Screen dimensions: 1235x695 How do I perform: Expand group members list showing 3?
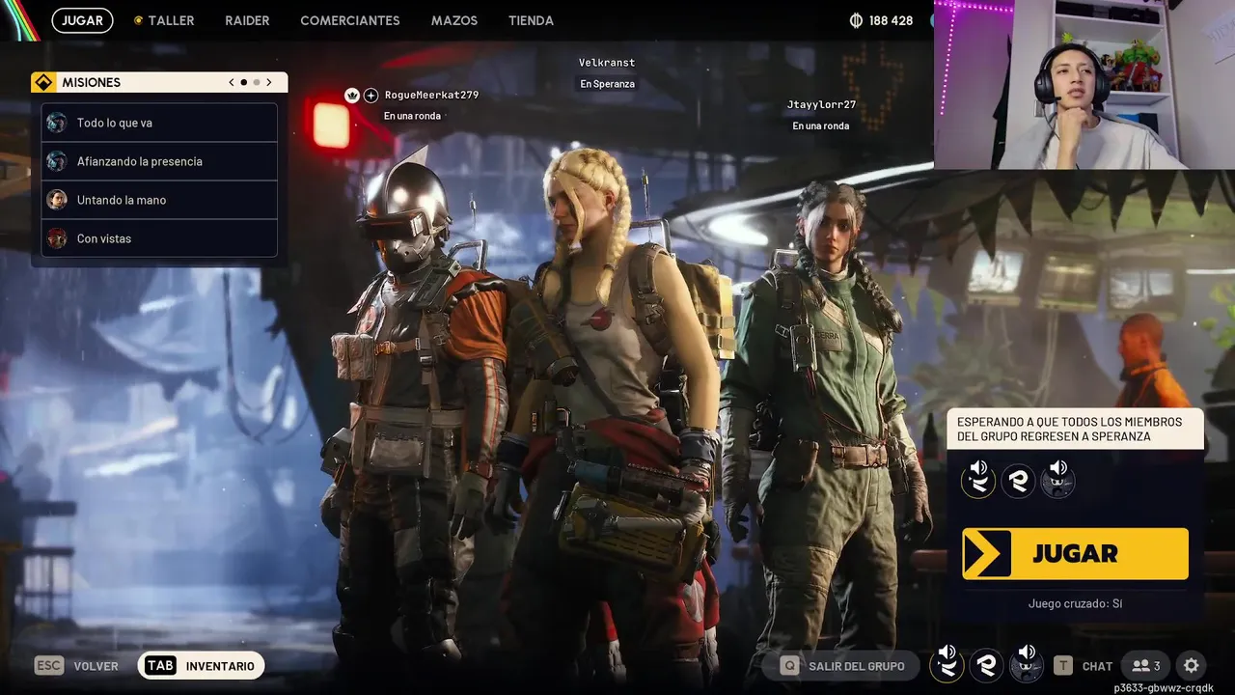[x=1146, y=666]
